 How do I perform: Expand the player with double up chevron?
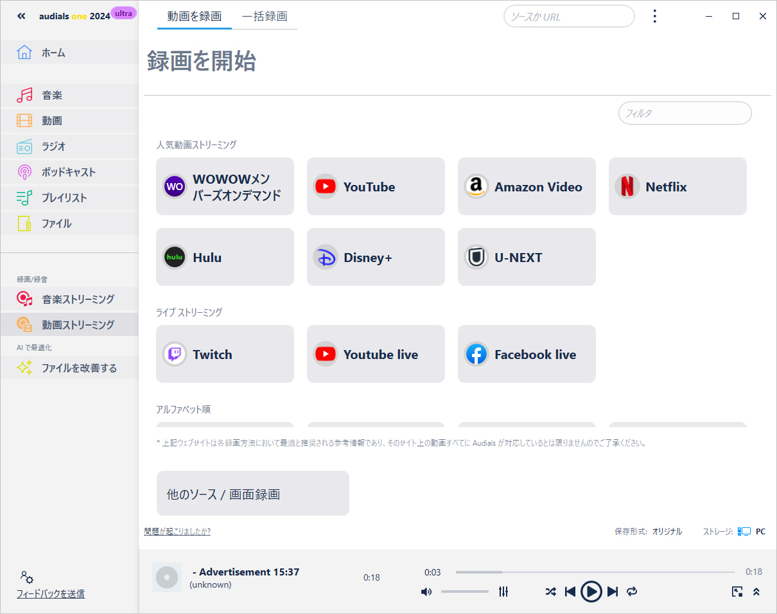coord(756,592)
